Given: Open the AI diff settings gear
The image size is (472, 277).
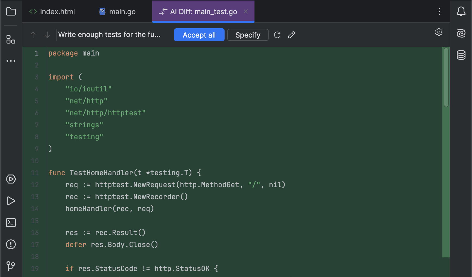Looking at the screenshot, I should [x=439, y=32].
